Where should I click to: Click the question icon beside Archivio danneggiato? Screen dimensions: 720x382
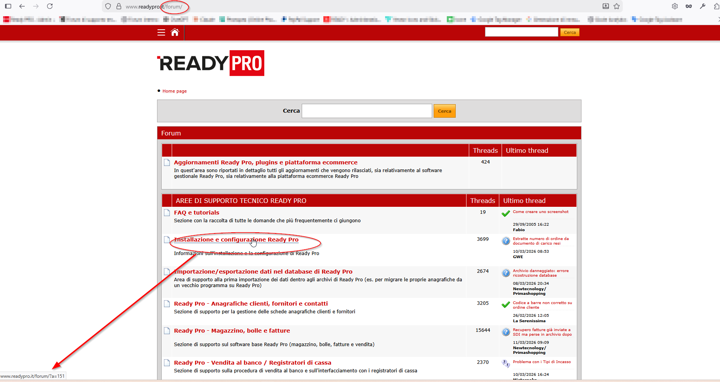click(x=506, y=273)
